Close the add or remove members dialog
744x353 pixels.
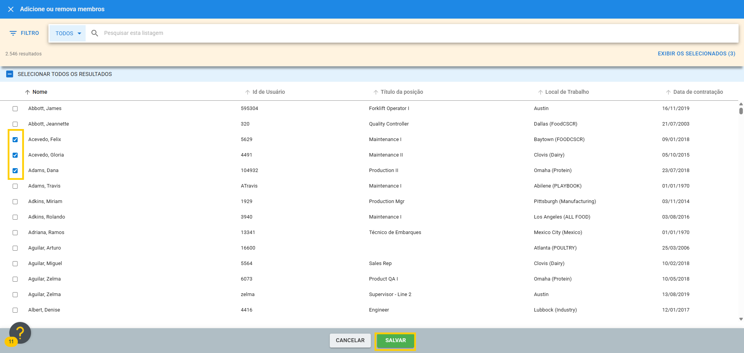11,9
